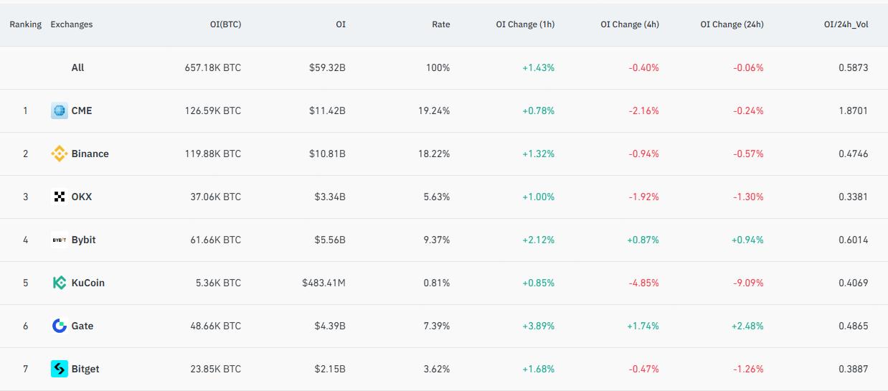Click the Gate exchange logo icon

click(x=60, y=326)
